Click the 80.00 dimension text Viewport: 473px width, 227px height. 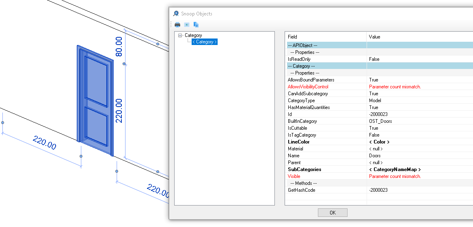119,47
